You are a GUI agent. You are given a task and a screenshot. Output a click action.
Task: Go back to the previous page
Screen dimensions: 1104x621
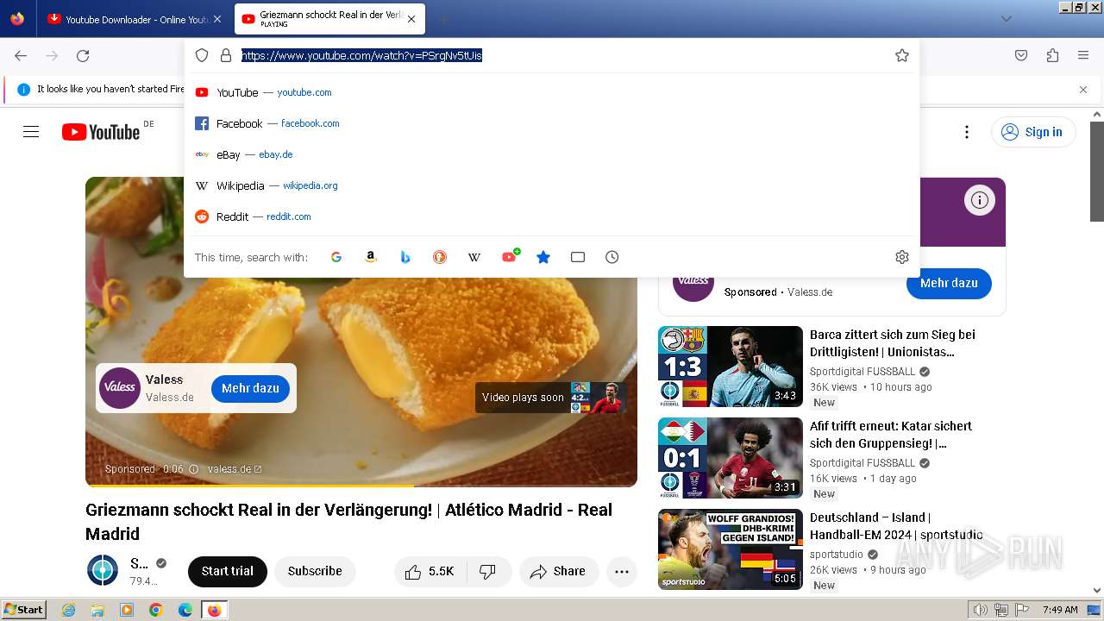coord(21,55)
